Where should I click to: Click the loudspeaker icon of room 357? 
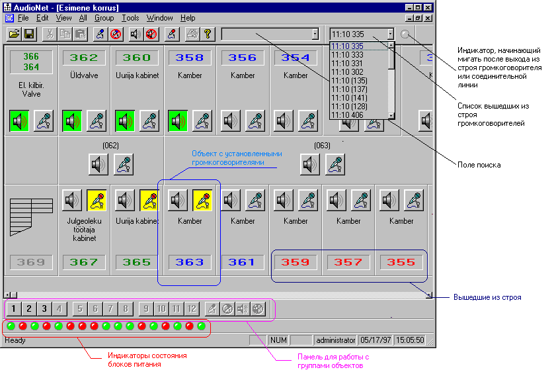[336, 201]
